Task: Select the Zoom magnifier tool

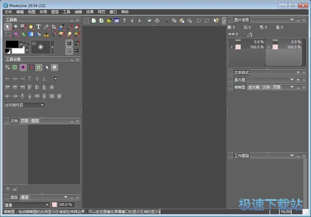Action: (15, 27)
